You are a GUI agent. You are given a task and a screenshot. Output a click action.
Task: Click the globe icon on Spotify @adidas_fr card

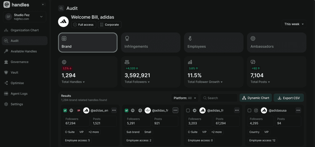[140, 110]
